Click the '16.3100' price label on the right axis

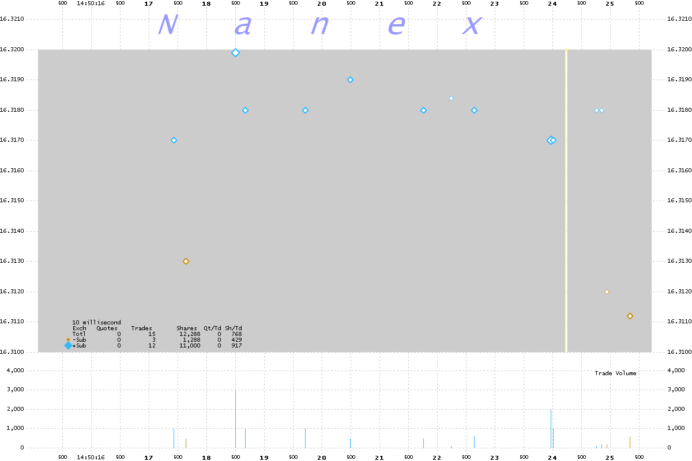pyautogui.click(x=679, y=352)
